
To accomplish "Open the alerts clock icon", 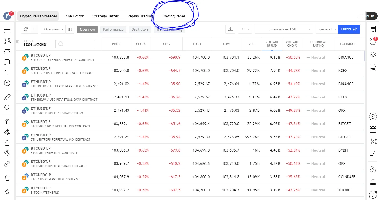I will pyautogui.click(x=373, y=42).
